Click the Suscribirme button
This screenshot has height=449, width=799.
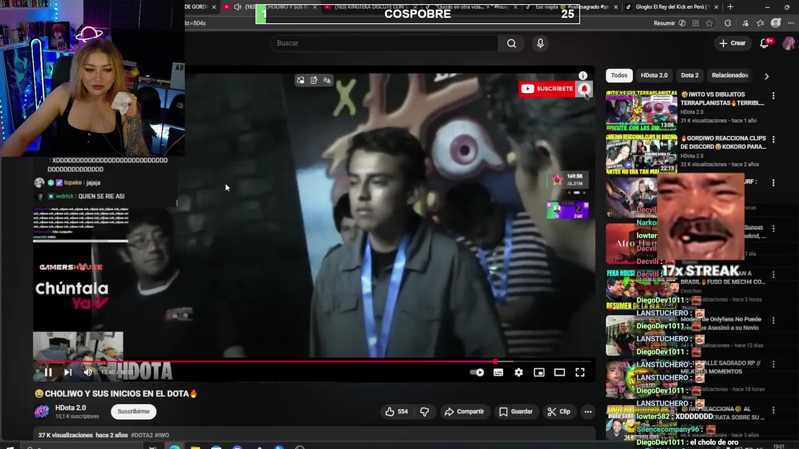click(134, 412)
